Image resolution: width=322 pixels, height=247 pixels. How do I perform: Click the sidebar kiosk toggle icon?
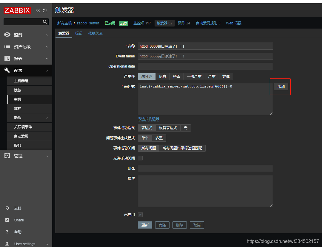tap(45, 10)
